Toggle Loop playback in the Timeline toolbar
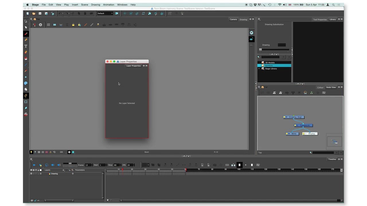This screenshot has height=206, width=367. (47, 165)
